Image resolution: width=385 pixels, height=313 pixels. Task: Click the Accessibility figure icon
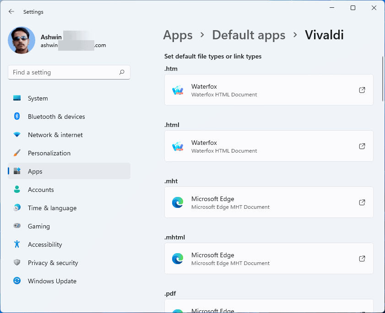pyautogui.click(x=17, y=244)
